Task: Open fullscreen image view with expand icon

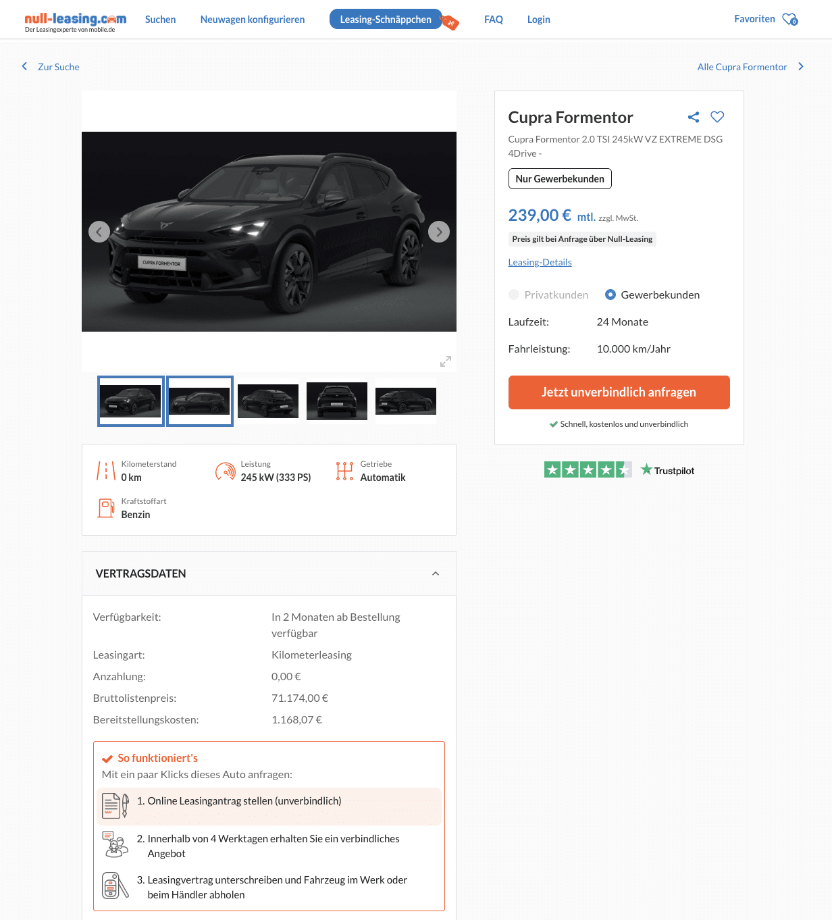Action: click(x=446, y=361)
